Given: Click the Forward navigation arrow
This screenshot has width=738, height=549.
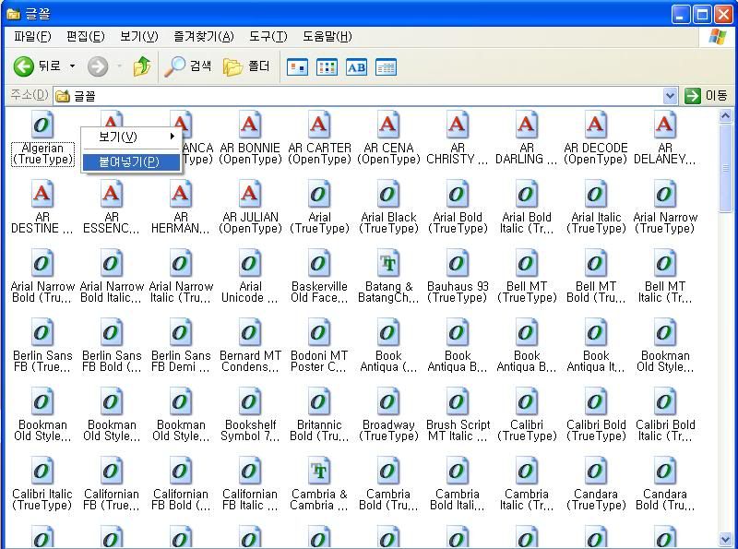Looking at the screenshot, I should click(98, 66).
